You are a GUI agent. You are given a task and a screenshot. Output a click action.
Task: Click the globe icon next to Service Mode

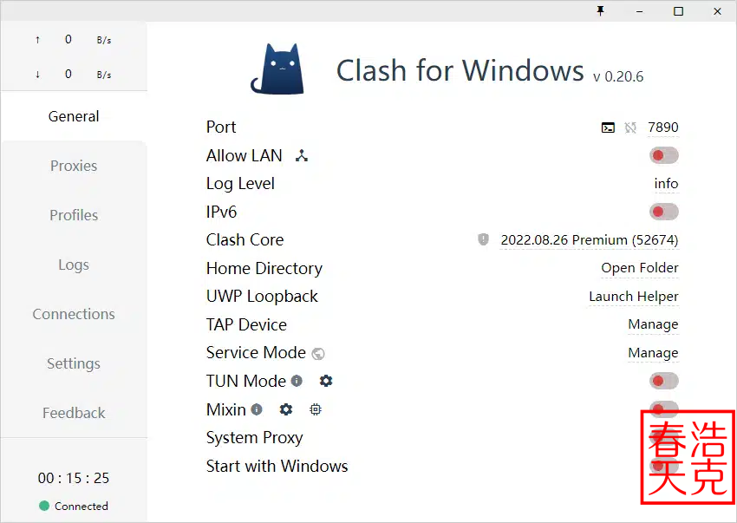317,353
